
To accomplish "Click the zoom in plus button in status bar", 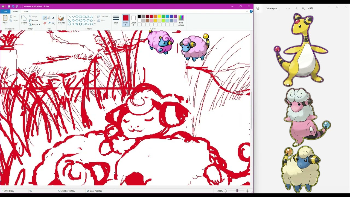I will tap(247, 191).
